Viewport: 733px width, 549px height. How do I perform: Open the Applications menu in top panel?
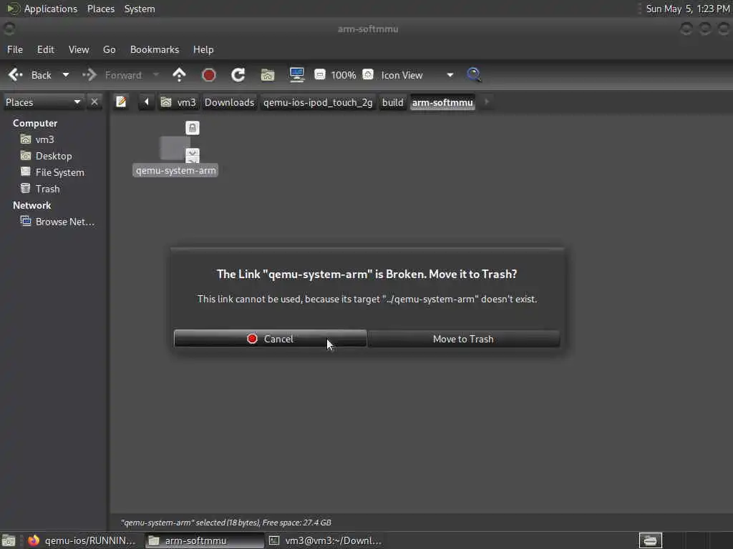[x=42, y=9]
